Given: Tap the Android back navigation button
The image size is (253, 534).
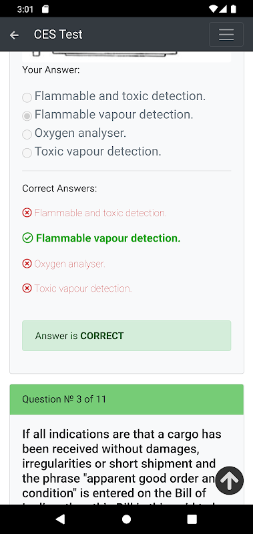Looking at the screenshot, I should pos(60,519).
